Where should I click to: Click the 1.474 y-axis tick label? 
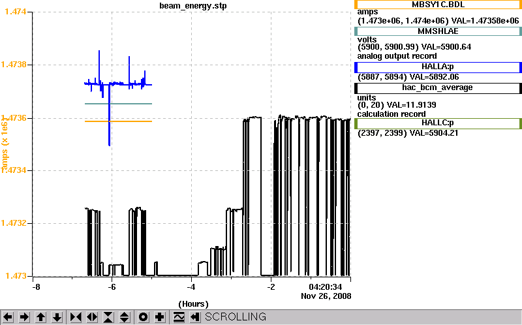16,12
